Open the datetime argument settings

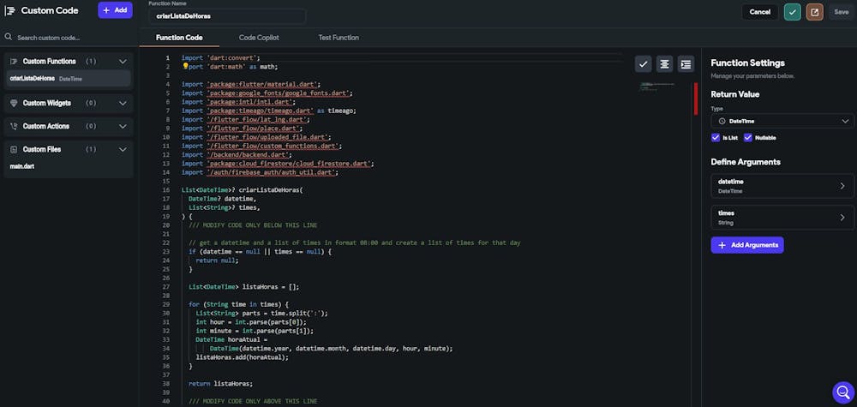[x=782, y=186]
